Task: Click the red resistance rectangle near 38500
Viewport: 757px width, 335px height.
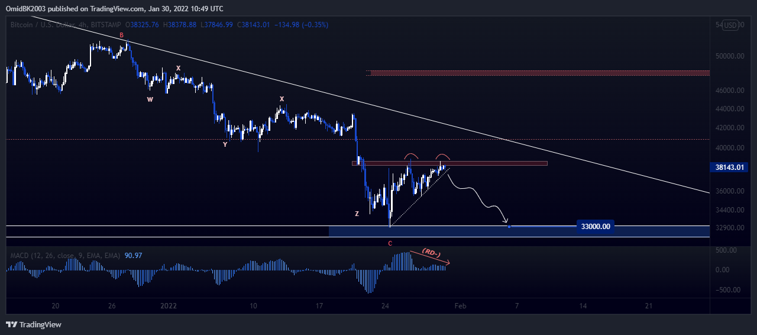Action: tap(449, 163)
